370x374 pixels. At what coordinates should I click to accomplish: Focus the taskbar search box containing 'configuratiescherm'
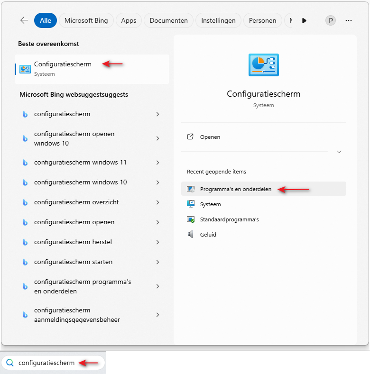coord(53,363)
